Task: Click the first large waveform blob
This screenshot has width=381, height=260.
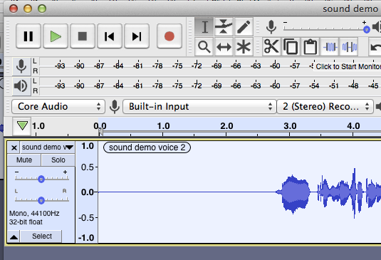Action: click(x=296, y=193)
